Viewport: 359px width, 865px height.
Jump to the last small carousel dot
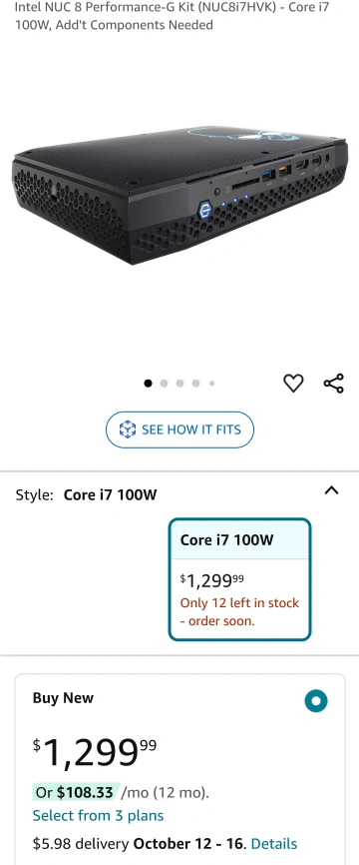[211, 384]
